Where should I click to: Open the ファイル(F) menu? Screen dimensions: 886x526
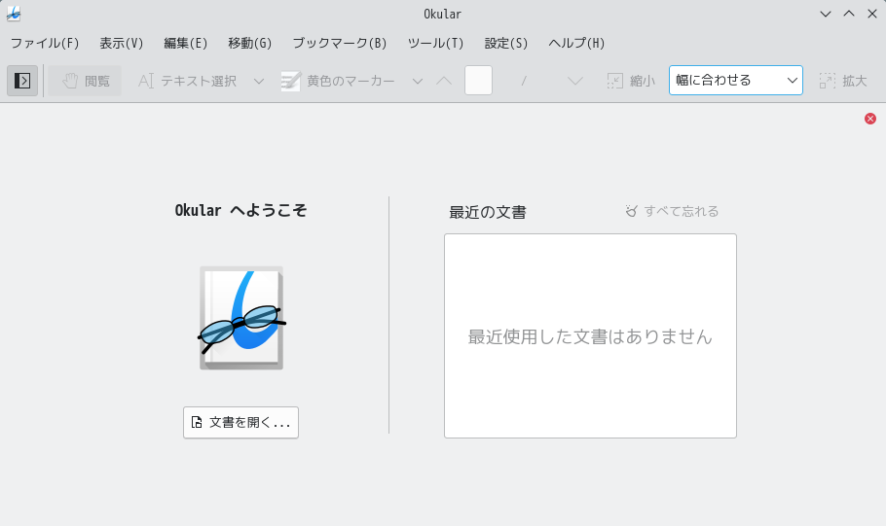click(x=45, y=43)
